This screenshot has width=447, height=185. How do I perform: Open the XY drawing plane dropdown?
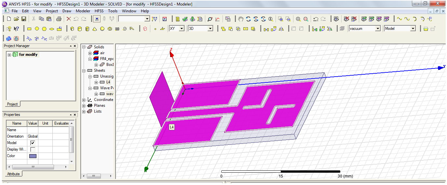pos(182,29)
